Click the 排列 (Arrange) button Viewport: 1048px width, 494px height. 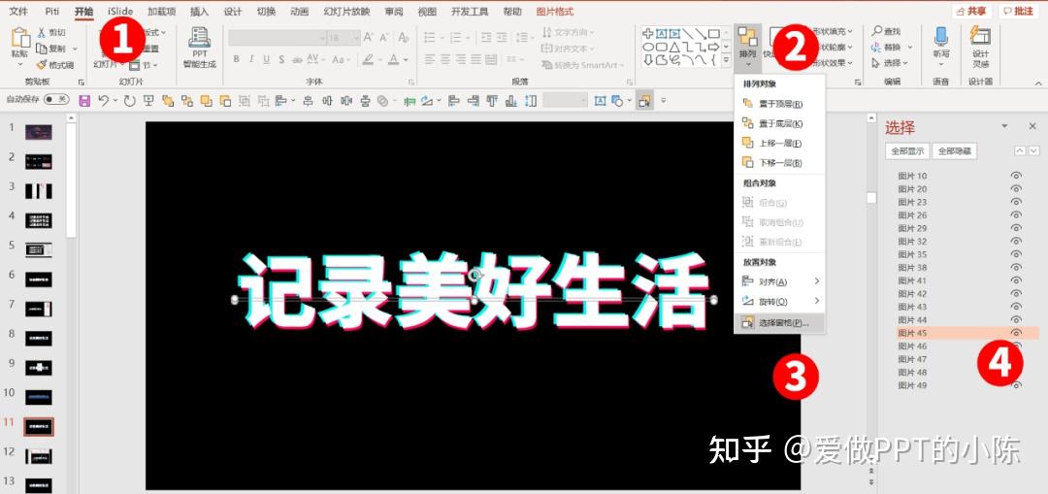pos(748,48)
